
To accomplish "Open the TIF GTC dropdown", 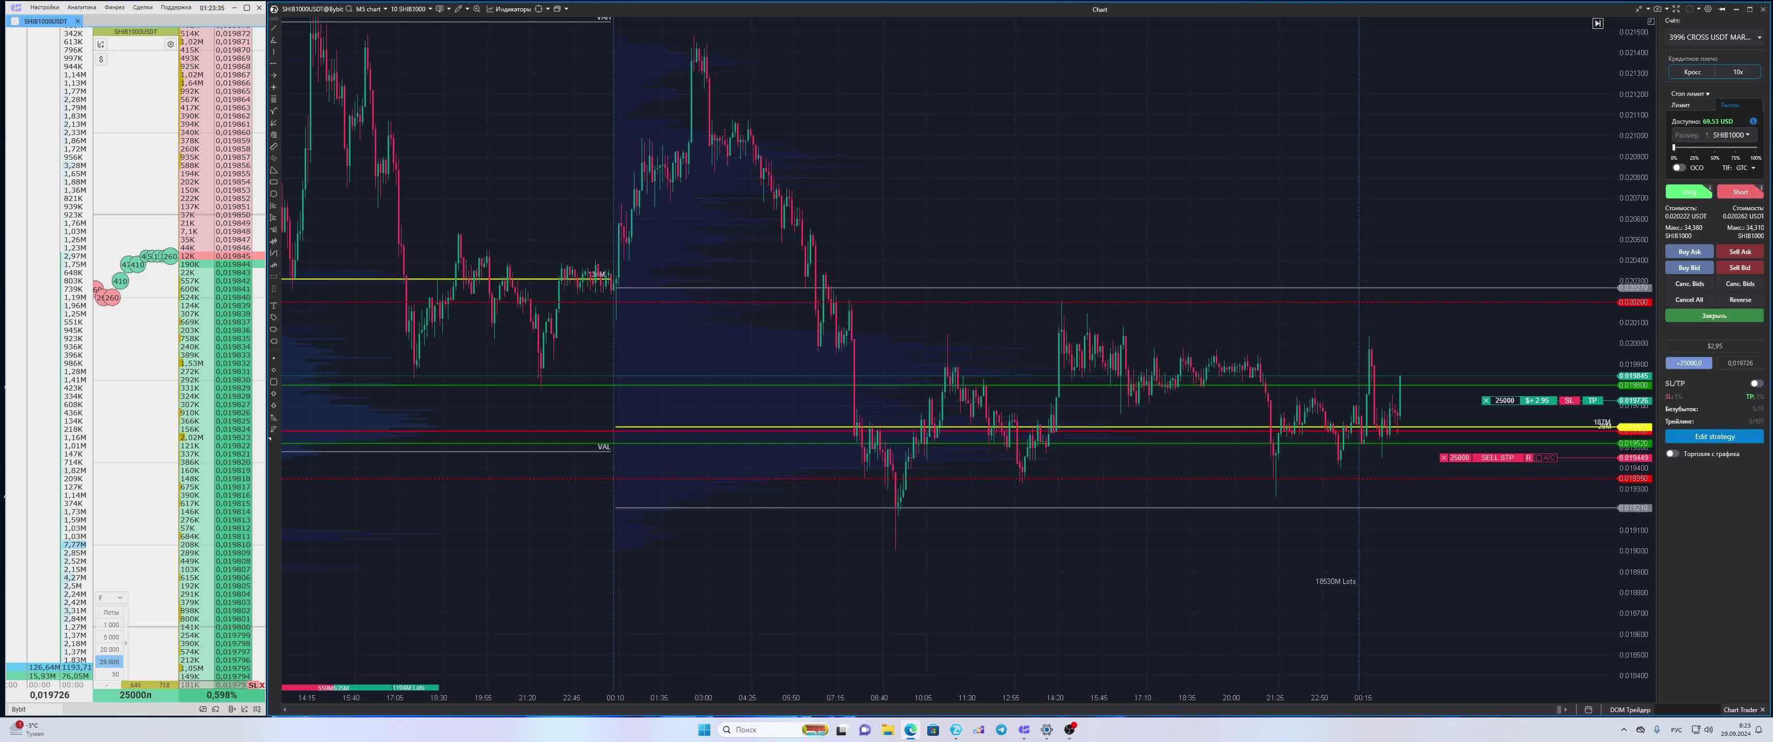I will [x=1746, y=168].
